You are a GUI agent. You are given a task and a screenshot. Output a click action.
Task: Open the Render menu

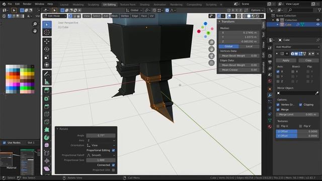coord(27,4)
